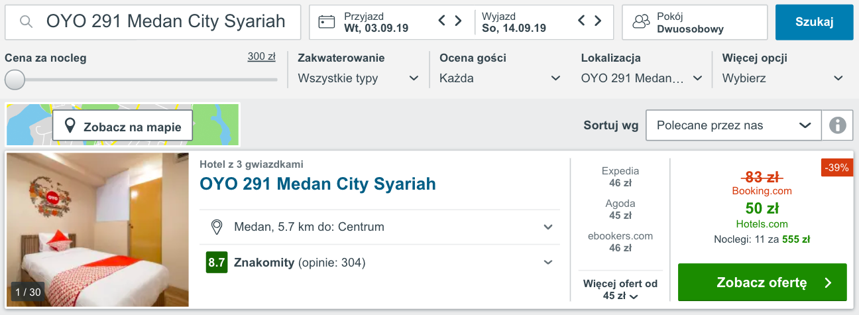Click the arrival date calendar icon
The image size is (859, 315).
pyautogui.click(x=327, y=22)
